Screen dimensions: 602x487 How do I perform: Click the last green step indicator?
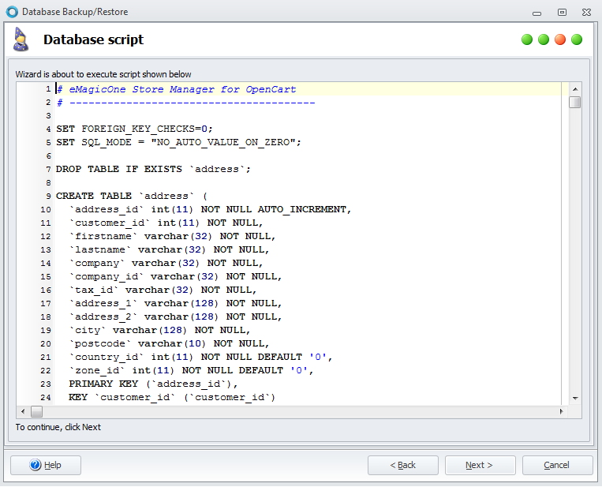click(x=577, y=39)
